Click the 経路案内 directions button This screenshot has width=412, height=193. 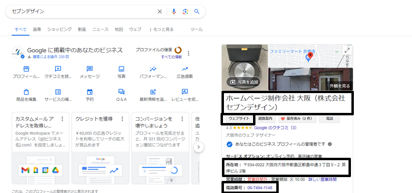coord(265,119)
